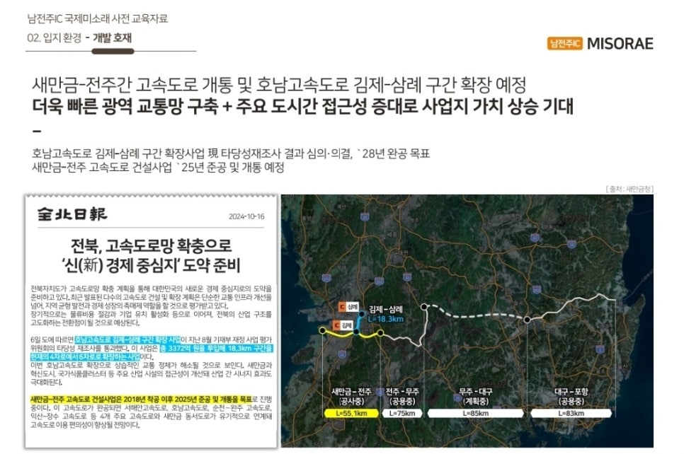The height and width of the screenshot is (454, 684).
Task: Click the 삼례 IC marker on the map
Action: tap(348, 307)
